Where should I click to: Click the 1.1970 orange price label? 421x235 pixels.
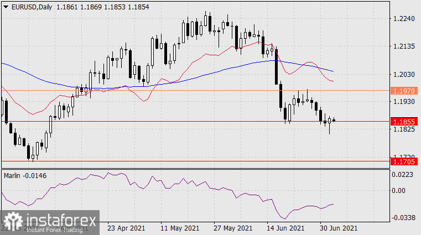pyautogui.click(x=404, y=91)
